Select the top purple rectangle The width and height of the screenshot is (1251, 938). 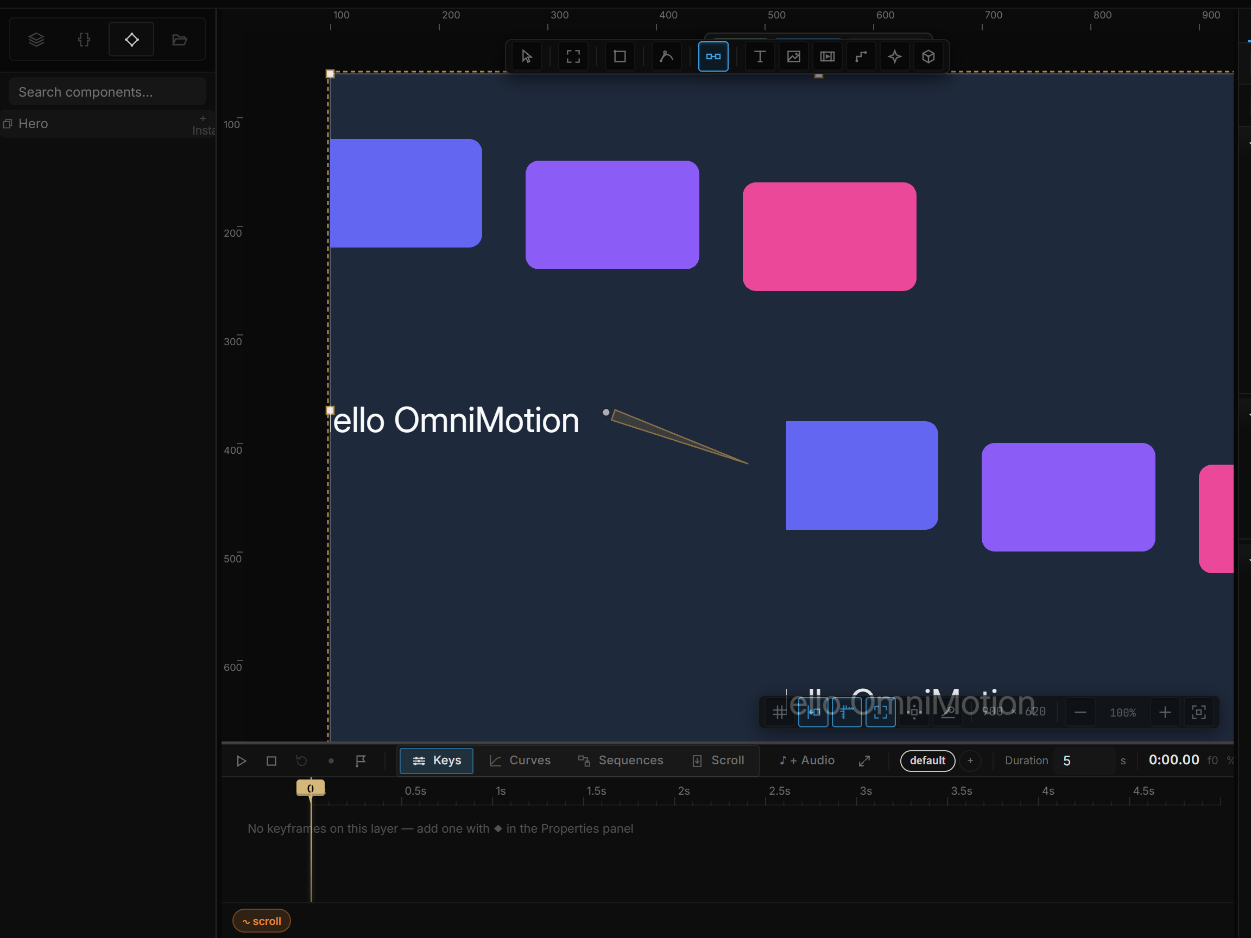(x=612, y=215)
